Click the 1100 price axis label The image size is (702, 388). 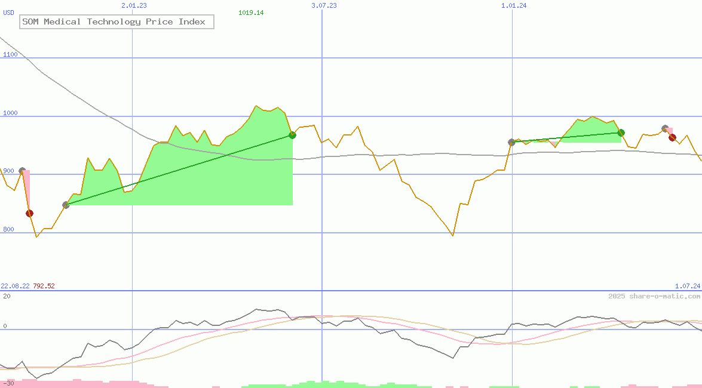pos(10,54)
